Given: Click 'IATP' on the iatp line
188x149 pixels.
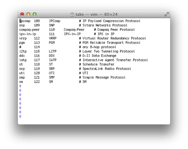Looking at the screenshot, I should click(53, 60).
